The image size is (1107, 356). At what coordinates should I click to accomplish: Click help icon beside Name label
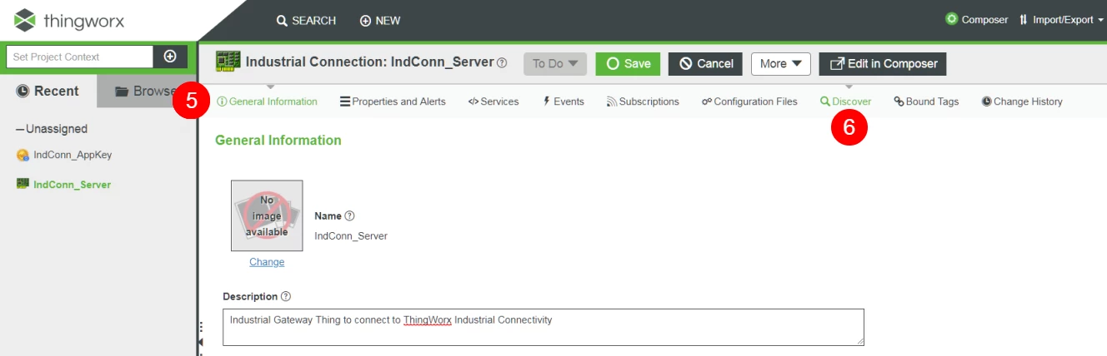pos(349,215)
